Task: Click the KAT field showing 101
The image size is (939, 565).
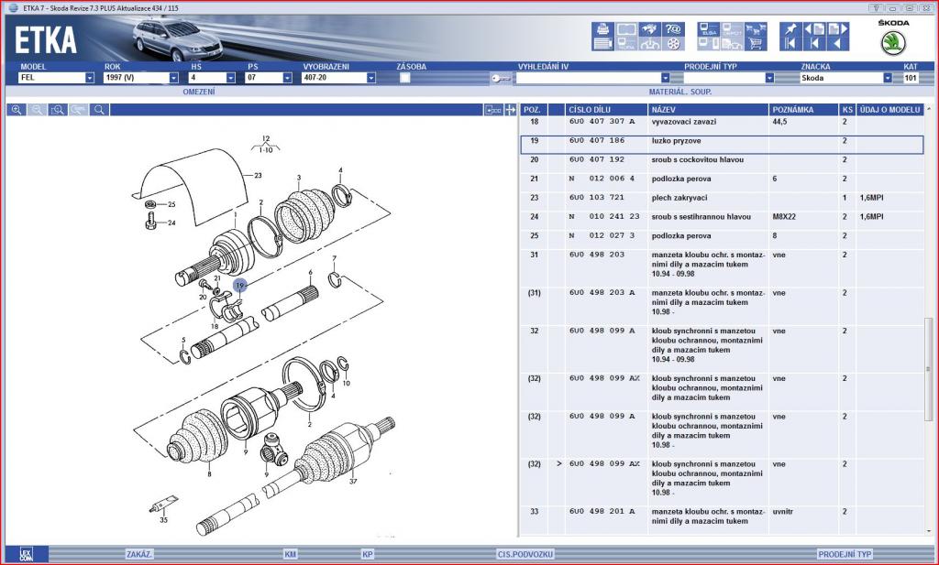Action: [x=911, y=78]
